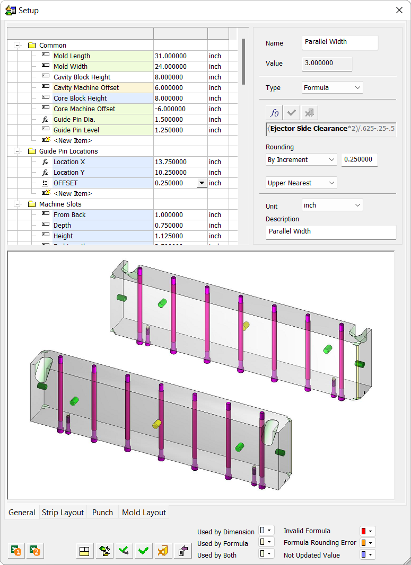
Task: Switch to the Strip Layout tab
Action: [x=63, y=513]
